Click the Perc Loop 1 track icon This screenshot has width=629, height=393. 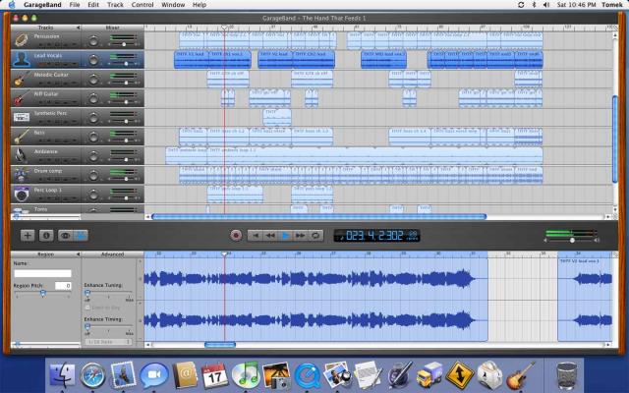[x=21, y=195]
